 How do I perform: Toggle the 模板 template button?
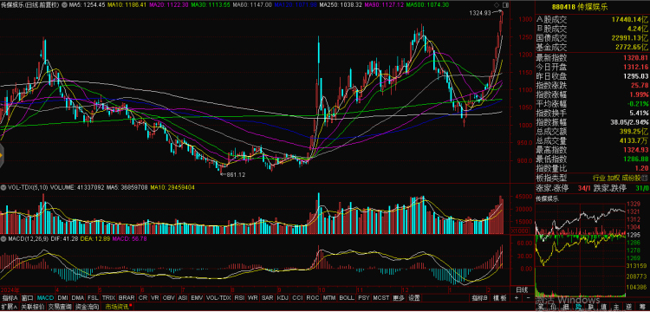click(x=500, y=297)
